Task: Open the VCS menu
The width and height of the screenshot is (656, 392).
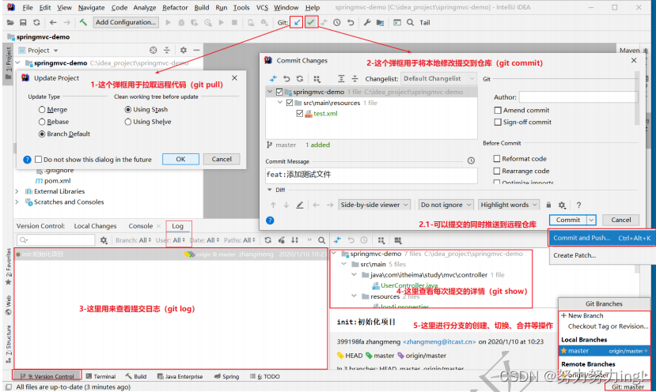Action: tap(262, 8)
